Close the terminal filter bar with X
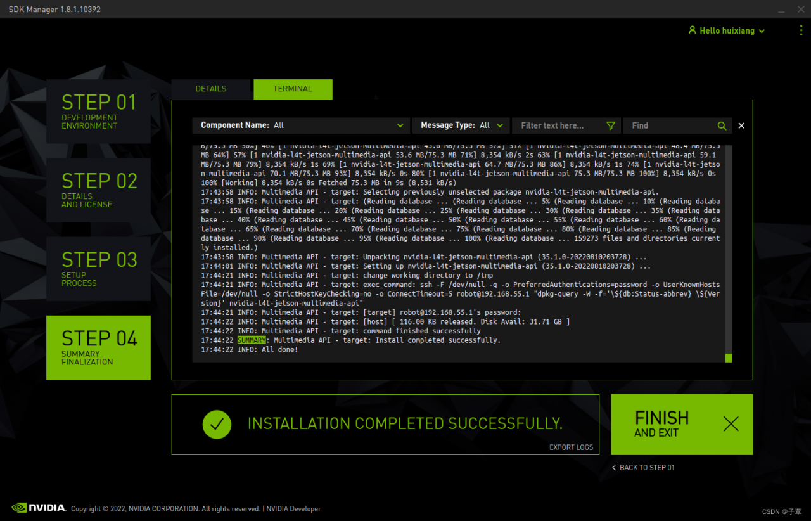811x521 pixels. (x=741, y=125)
